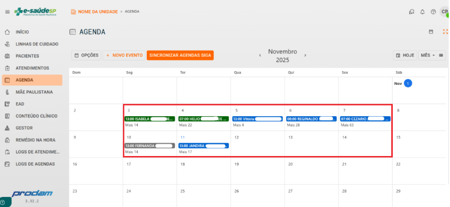Go to next month arrow
450x207 pixels.
pos(305,56)
